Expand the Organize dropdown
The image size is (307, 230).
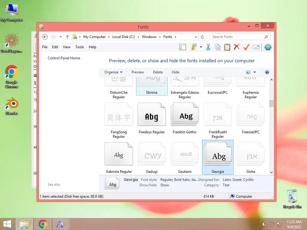tap(113, 72)
